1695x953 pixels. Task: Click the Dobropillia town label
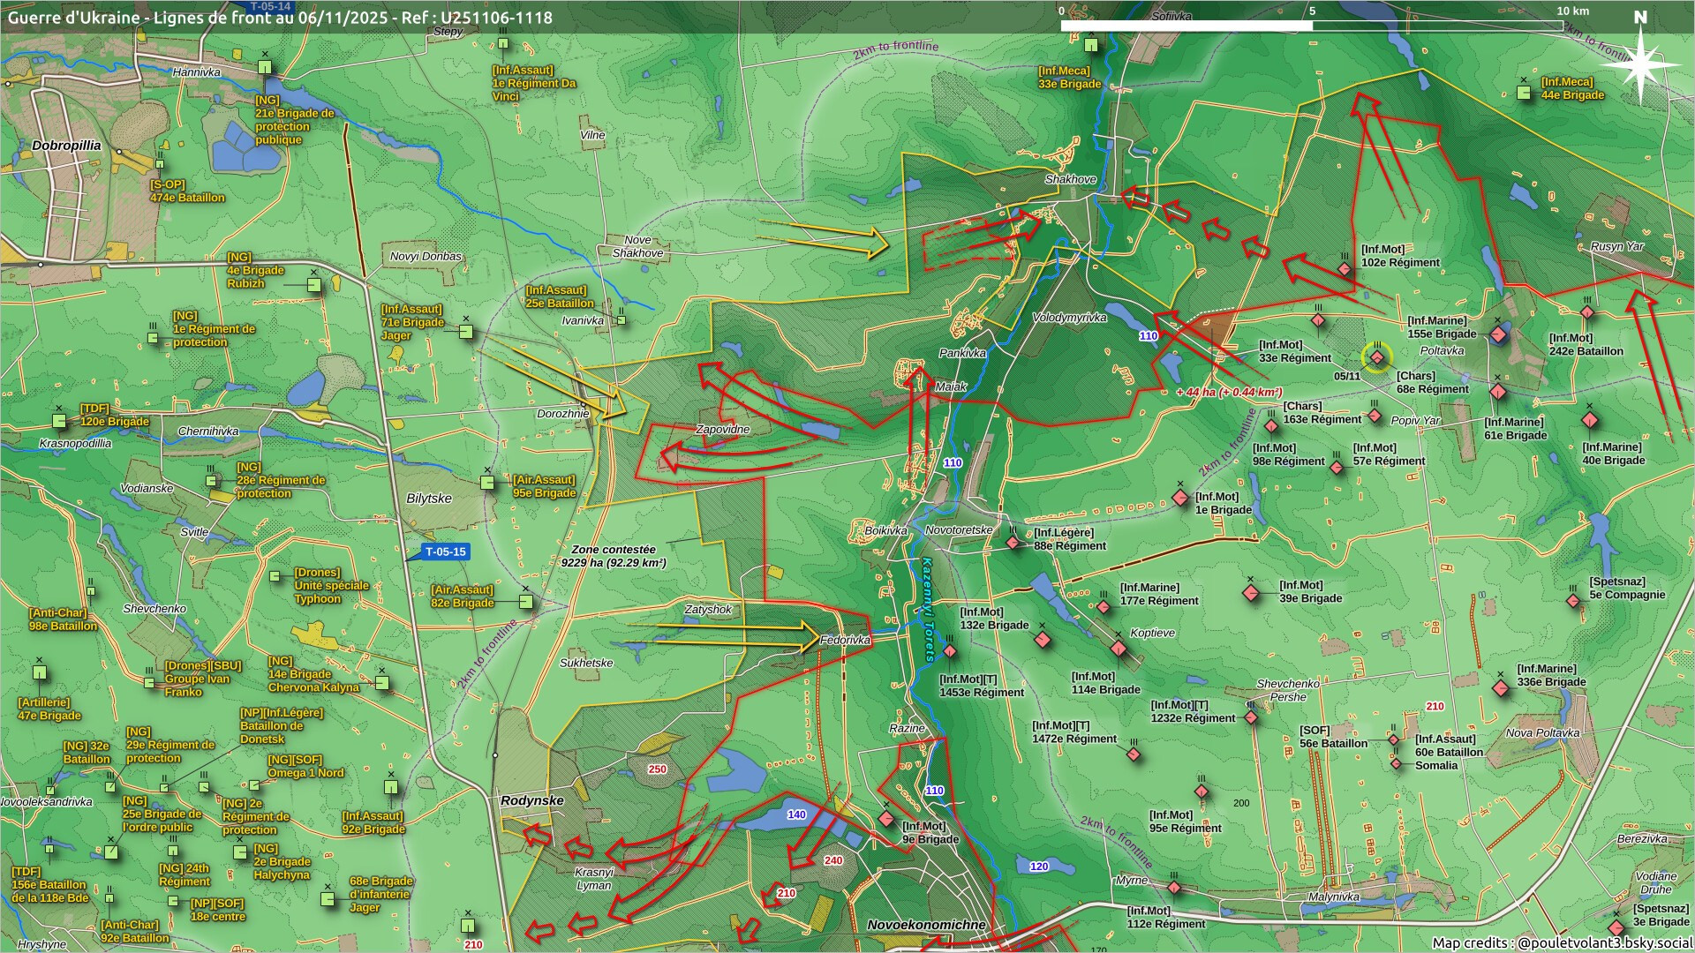tap(66, 146)
